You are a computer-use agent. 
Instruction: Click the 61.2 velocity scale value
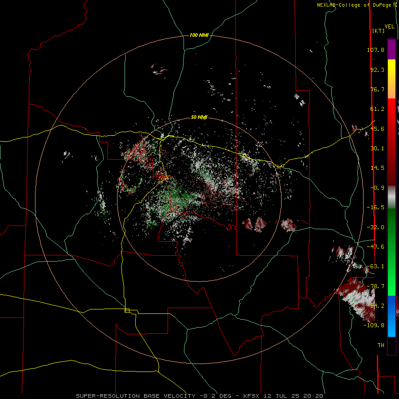click(377, 109)
